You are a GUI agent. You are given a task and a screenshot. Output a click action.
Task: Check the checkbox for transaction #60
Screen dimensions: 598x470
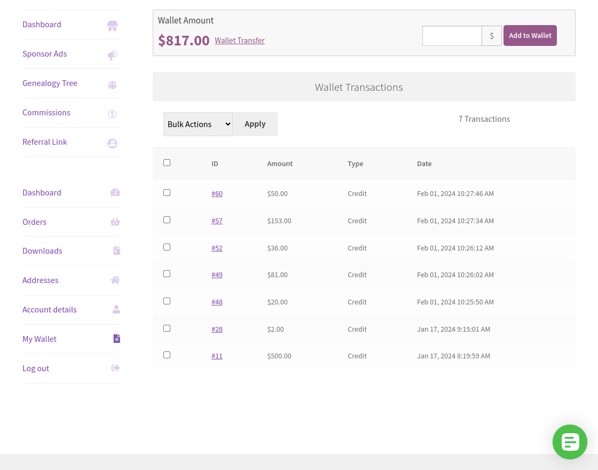pos(167,192)
